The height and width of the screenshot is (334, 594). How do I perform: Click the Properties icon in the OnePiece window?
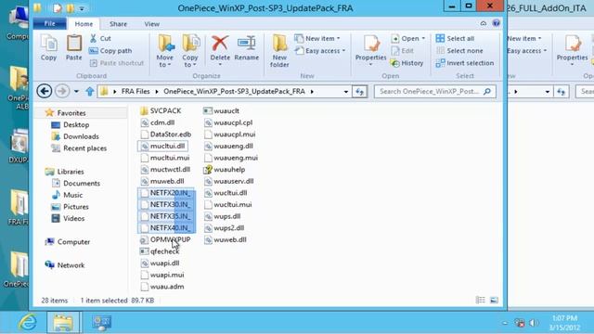click(x=371, y=44)
